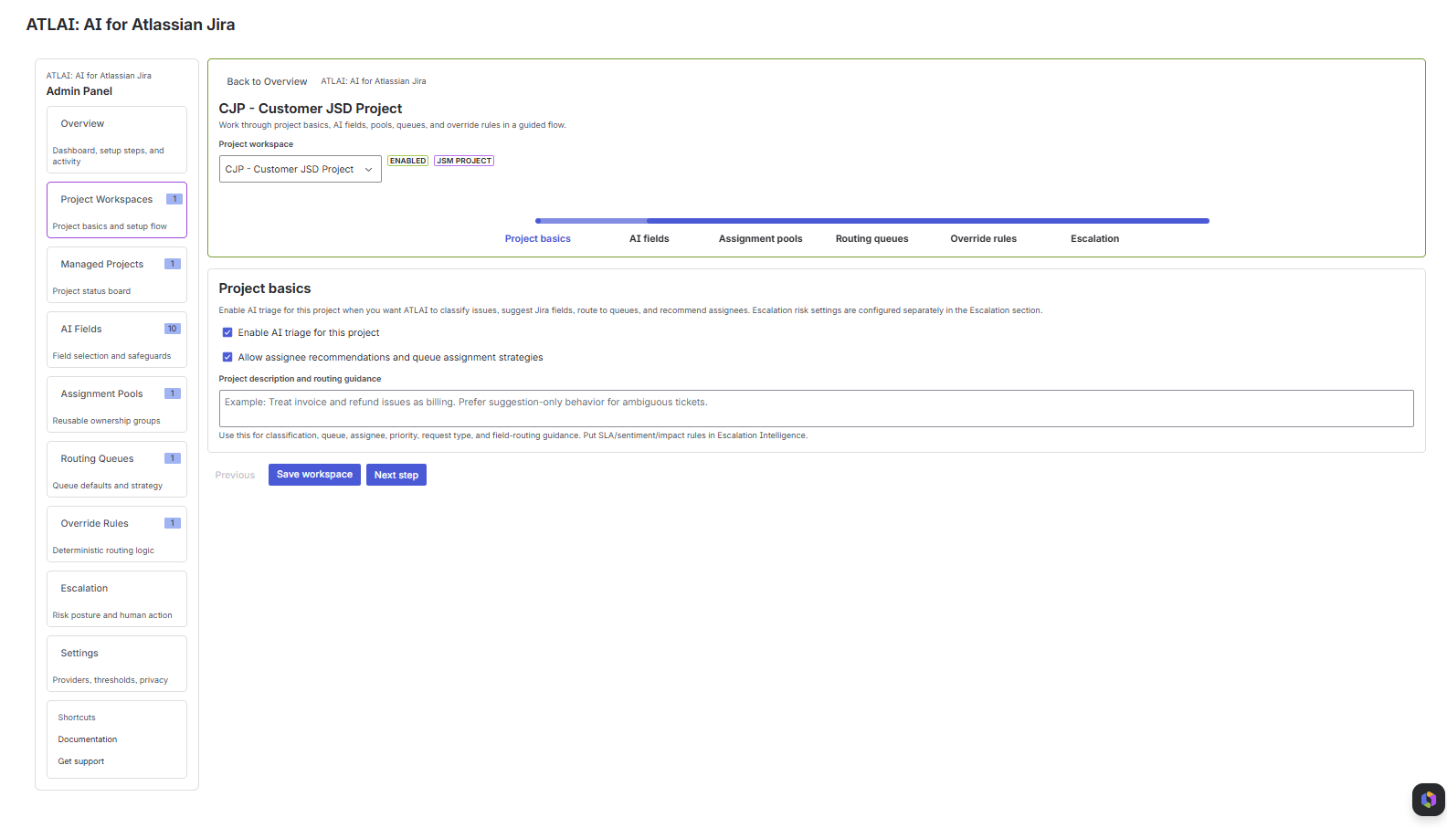This screenshot has width=1447, height=828.
Task: Switch to Routing queues step
Action: (871, 238)
